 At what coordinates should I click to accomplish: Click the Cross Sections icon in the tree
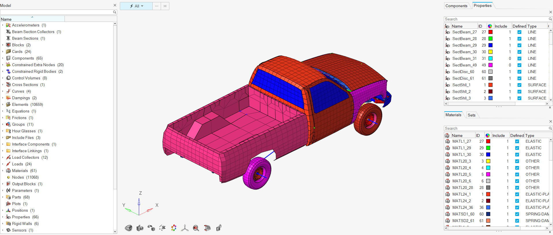pos(8,85)
